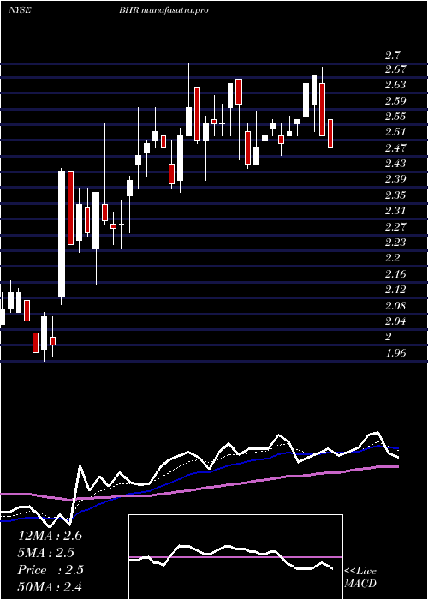Click the last red candle closing near 2.49
This screenshot has width=428, height=600.
[x=330, y=134]
